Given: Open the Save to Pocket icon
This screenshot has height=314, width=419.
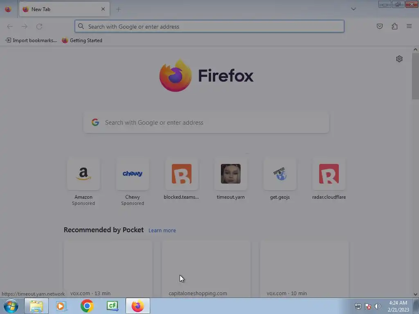Looking at the screenshot, I should coord(379,26).
